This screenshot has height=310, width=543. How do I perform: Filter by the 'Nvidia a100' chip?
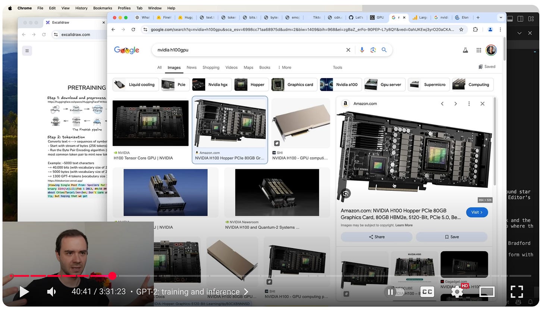point(340,85)
